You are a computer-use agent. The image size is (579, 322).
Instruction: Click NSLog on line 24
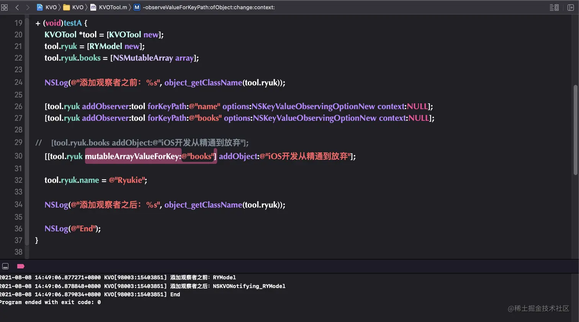[x=56, y=83]
